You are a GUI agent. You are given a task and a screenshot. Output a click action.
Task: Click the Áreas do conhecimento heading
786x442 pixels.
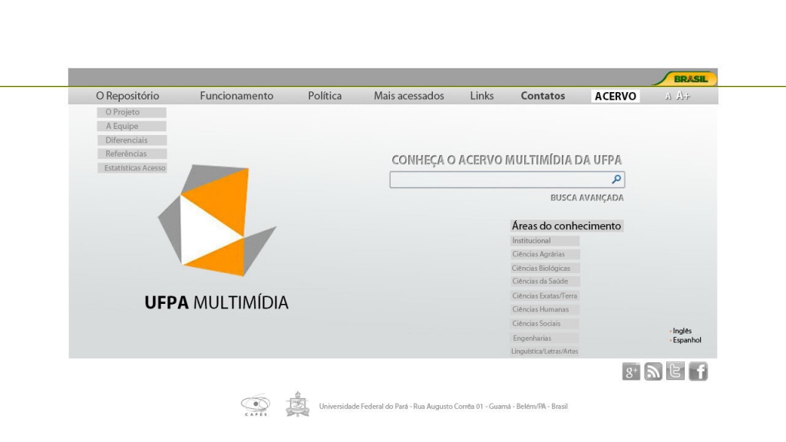pos(566,226)
